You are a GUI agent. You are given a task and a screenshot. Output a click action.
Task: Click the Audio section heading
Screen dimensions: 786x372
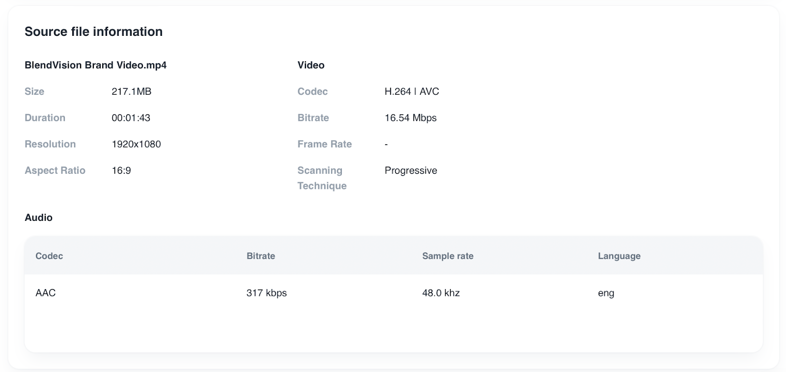[38, 217]
